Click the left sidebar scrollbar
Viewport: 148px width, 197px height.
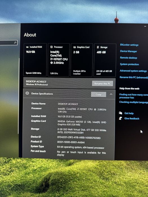coord(19,96)
